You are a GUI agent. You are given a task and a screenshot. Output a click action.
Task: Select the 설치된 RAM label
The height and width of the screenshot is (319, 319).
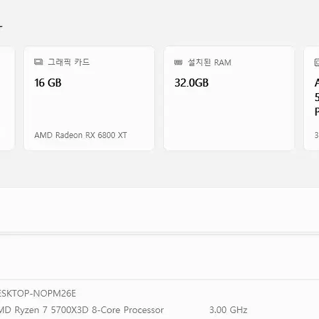209,62
